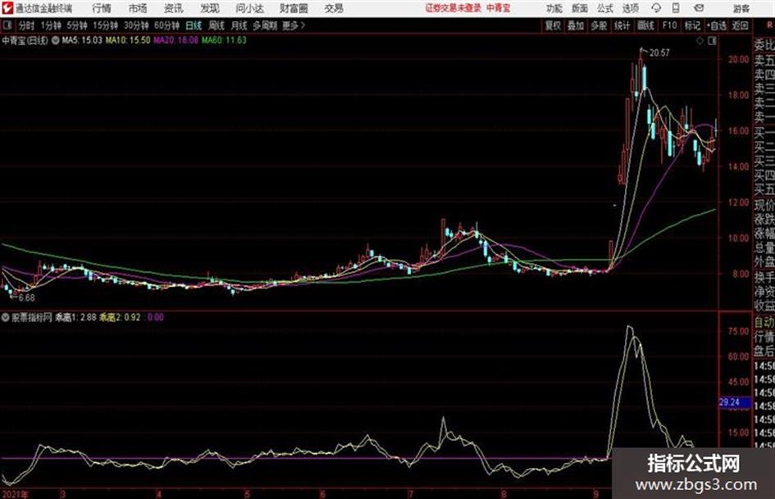Open the 功能 menu
775x499 pixels.
554,8
